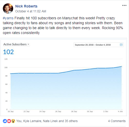The image size is (129, 127).
Task: Click Nick Roberts' profile picture
Action: pyautogui.click(x=8, y=9)
